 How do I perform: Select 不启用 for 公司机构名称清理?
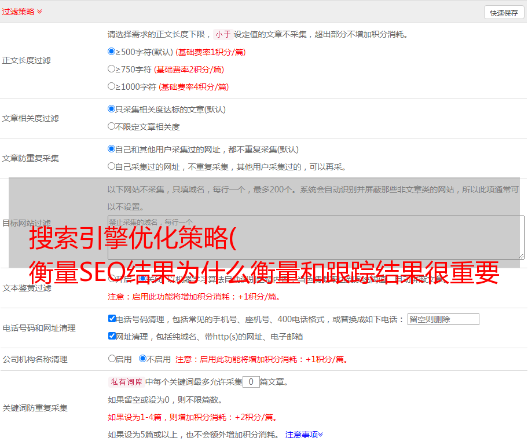pos(142,359)
